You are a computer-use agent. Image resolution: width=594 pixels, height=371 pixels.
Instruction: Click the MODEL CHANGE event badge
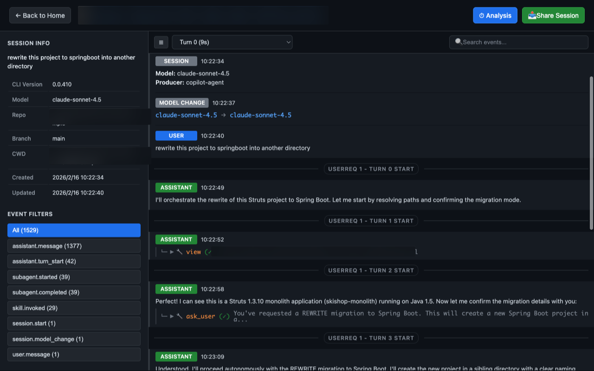[x=182, y=103]
